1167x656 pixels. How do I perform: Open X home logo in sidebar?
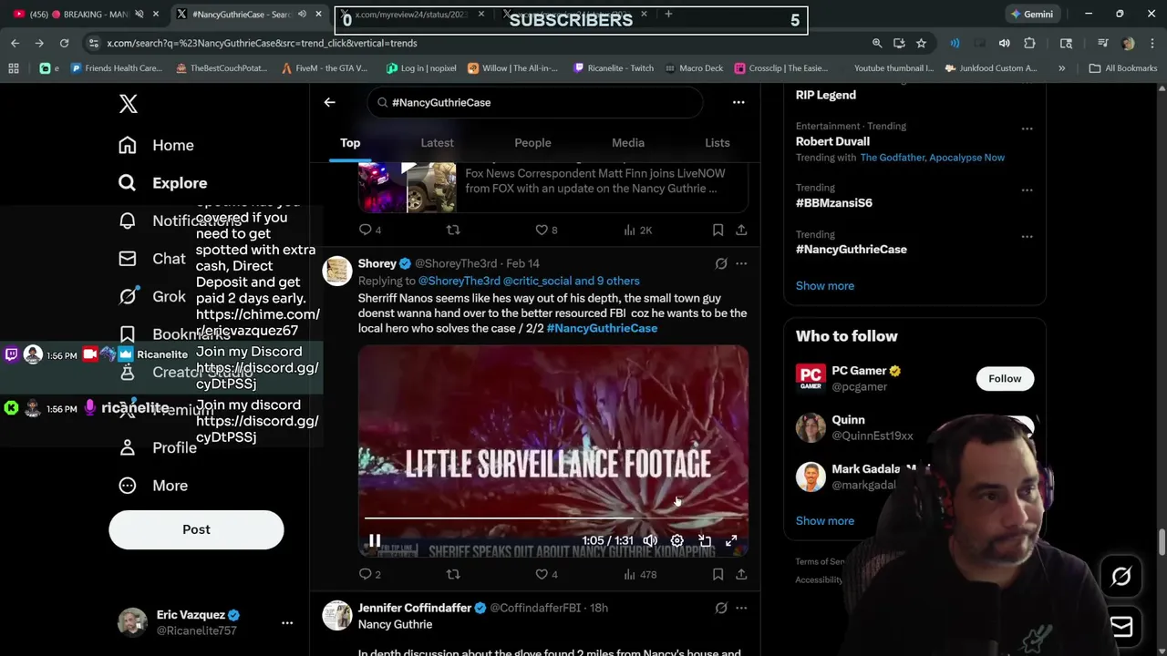point(129,103)
